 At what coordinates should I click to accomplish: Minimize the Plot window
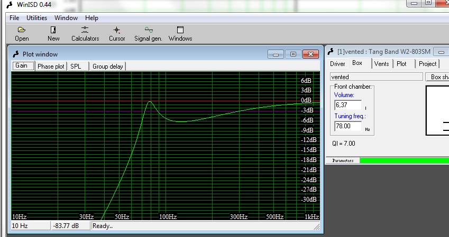pos(276,54)
